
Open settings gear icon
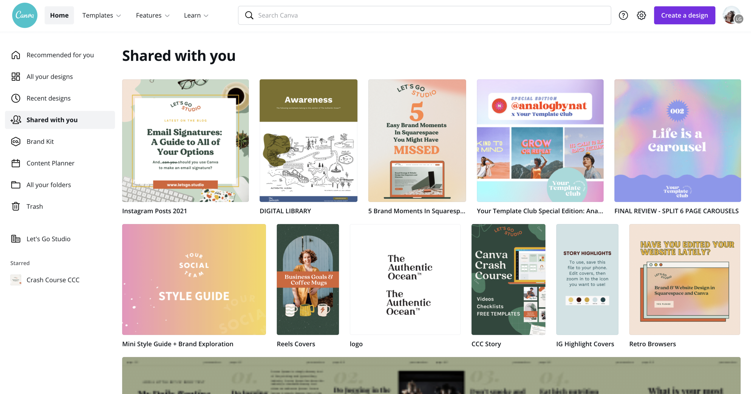pyautogui.click(x=641, y=15)
